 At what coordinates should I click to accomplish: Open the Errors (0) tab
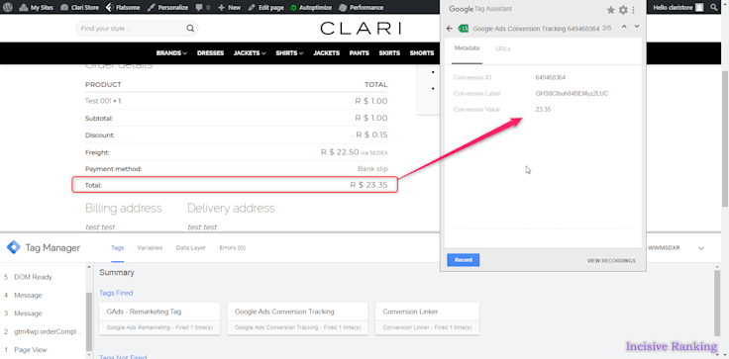click(x=233, y=248)
